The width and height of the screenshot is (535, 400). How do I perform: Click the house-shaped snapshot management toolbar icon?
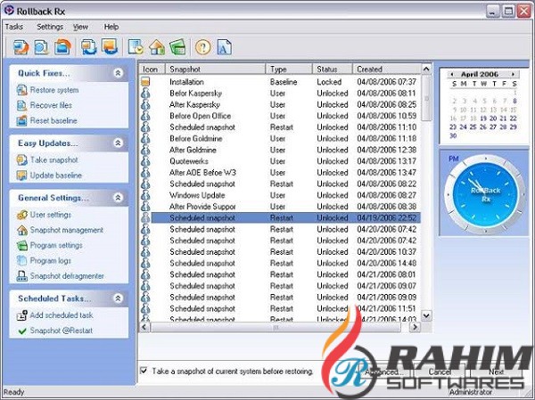click(157, 47)
